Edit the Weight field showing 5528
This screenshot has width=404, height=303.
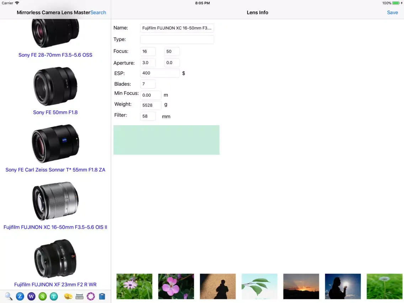(151, 105)
